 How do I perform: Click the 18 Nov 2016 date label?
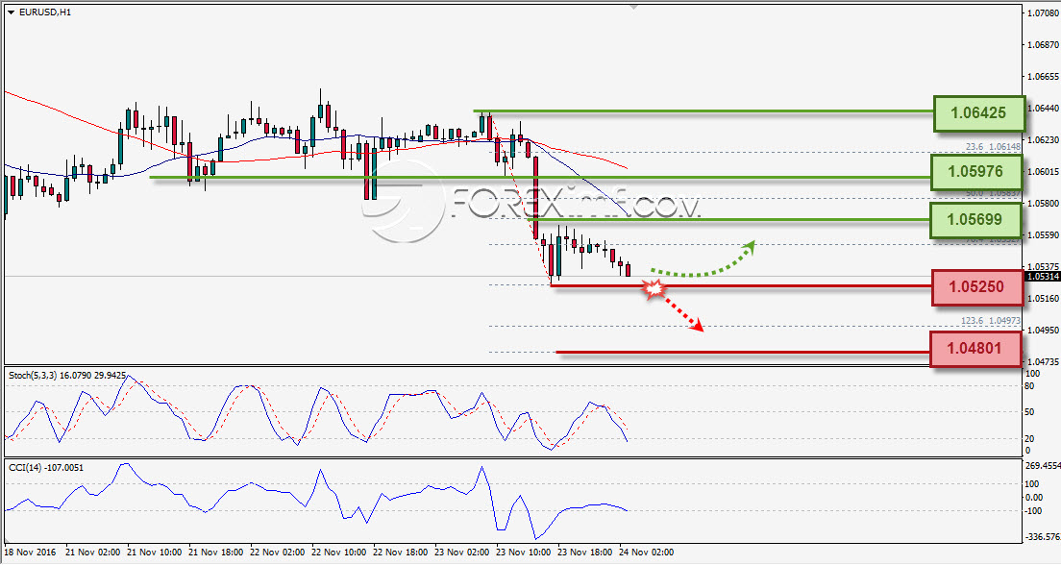point(30,553)
